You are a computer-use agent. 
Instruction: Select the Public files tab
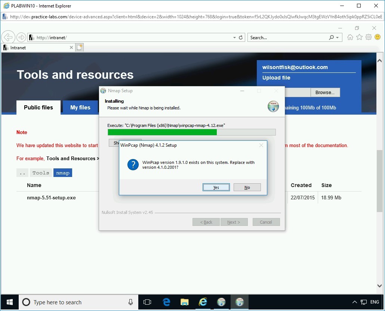[x=38, y=107]
